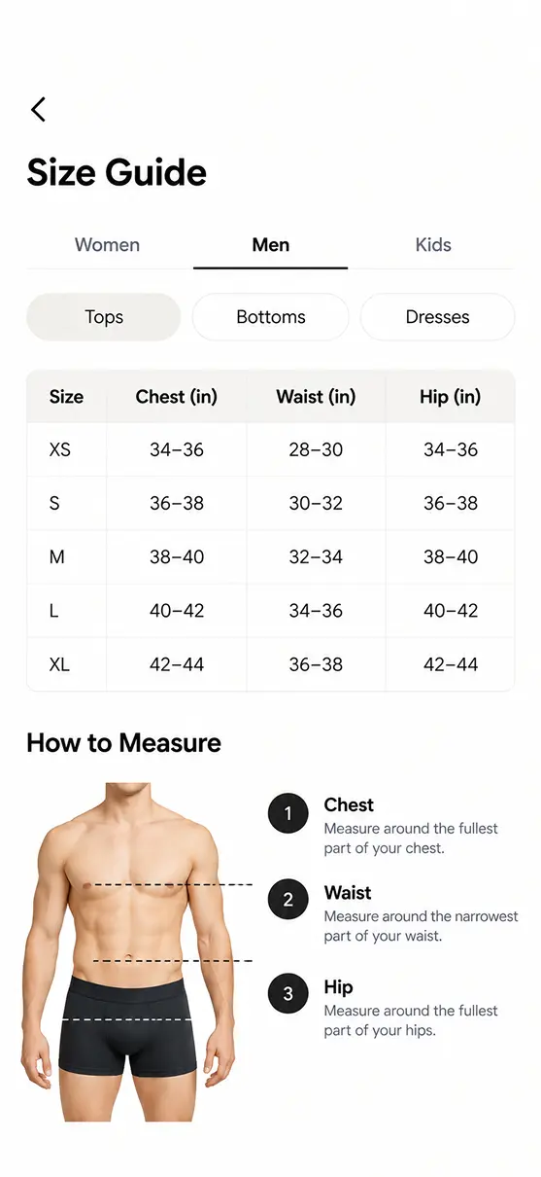This screenshot has width=541, height=1177.
Task: Click the Waist (in) column header
Action: (316, 397)
